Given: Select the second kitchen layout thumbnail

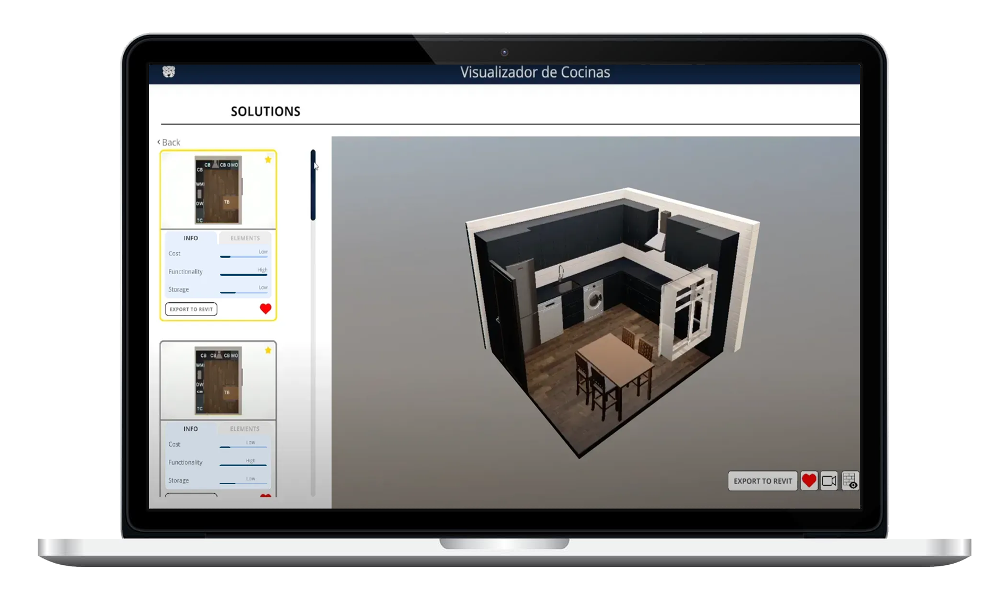Looking at the screenshot, I should 218,381.
